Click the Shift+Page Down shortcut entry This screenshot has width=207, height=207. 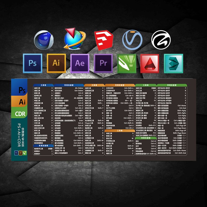(x=179, y=133)
